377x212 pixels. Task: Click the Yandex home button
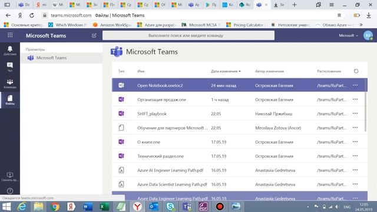20,15
